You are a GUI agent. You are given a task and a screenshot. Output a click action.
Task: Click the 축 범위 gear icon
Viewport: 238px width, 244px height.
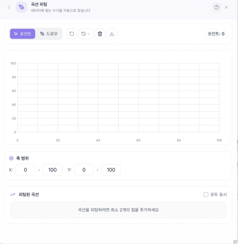coord(11,158)
